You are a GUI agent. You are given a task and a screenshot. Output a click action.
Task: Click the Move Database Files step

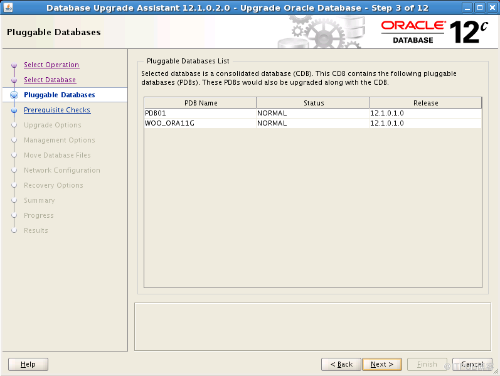click(57, 155)
